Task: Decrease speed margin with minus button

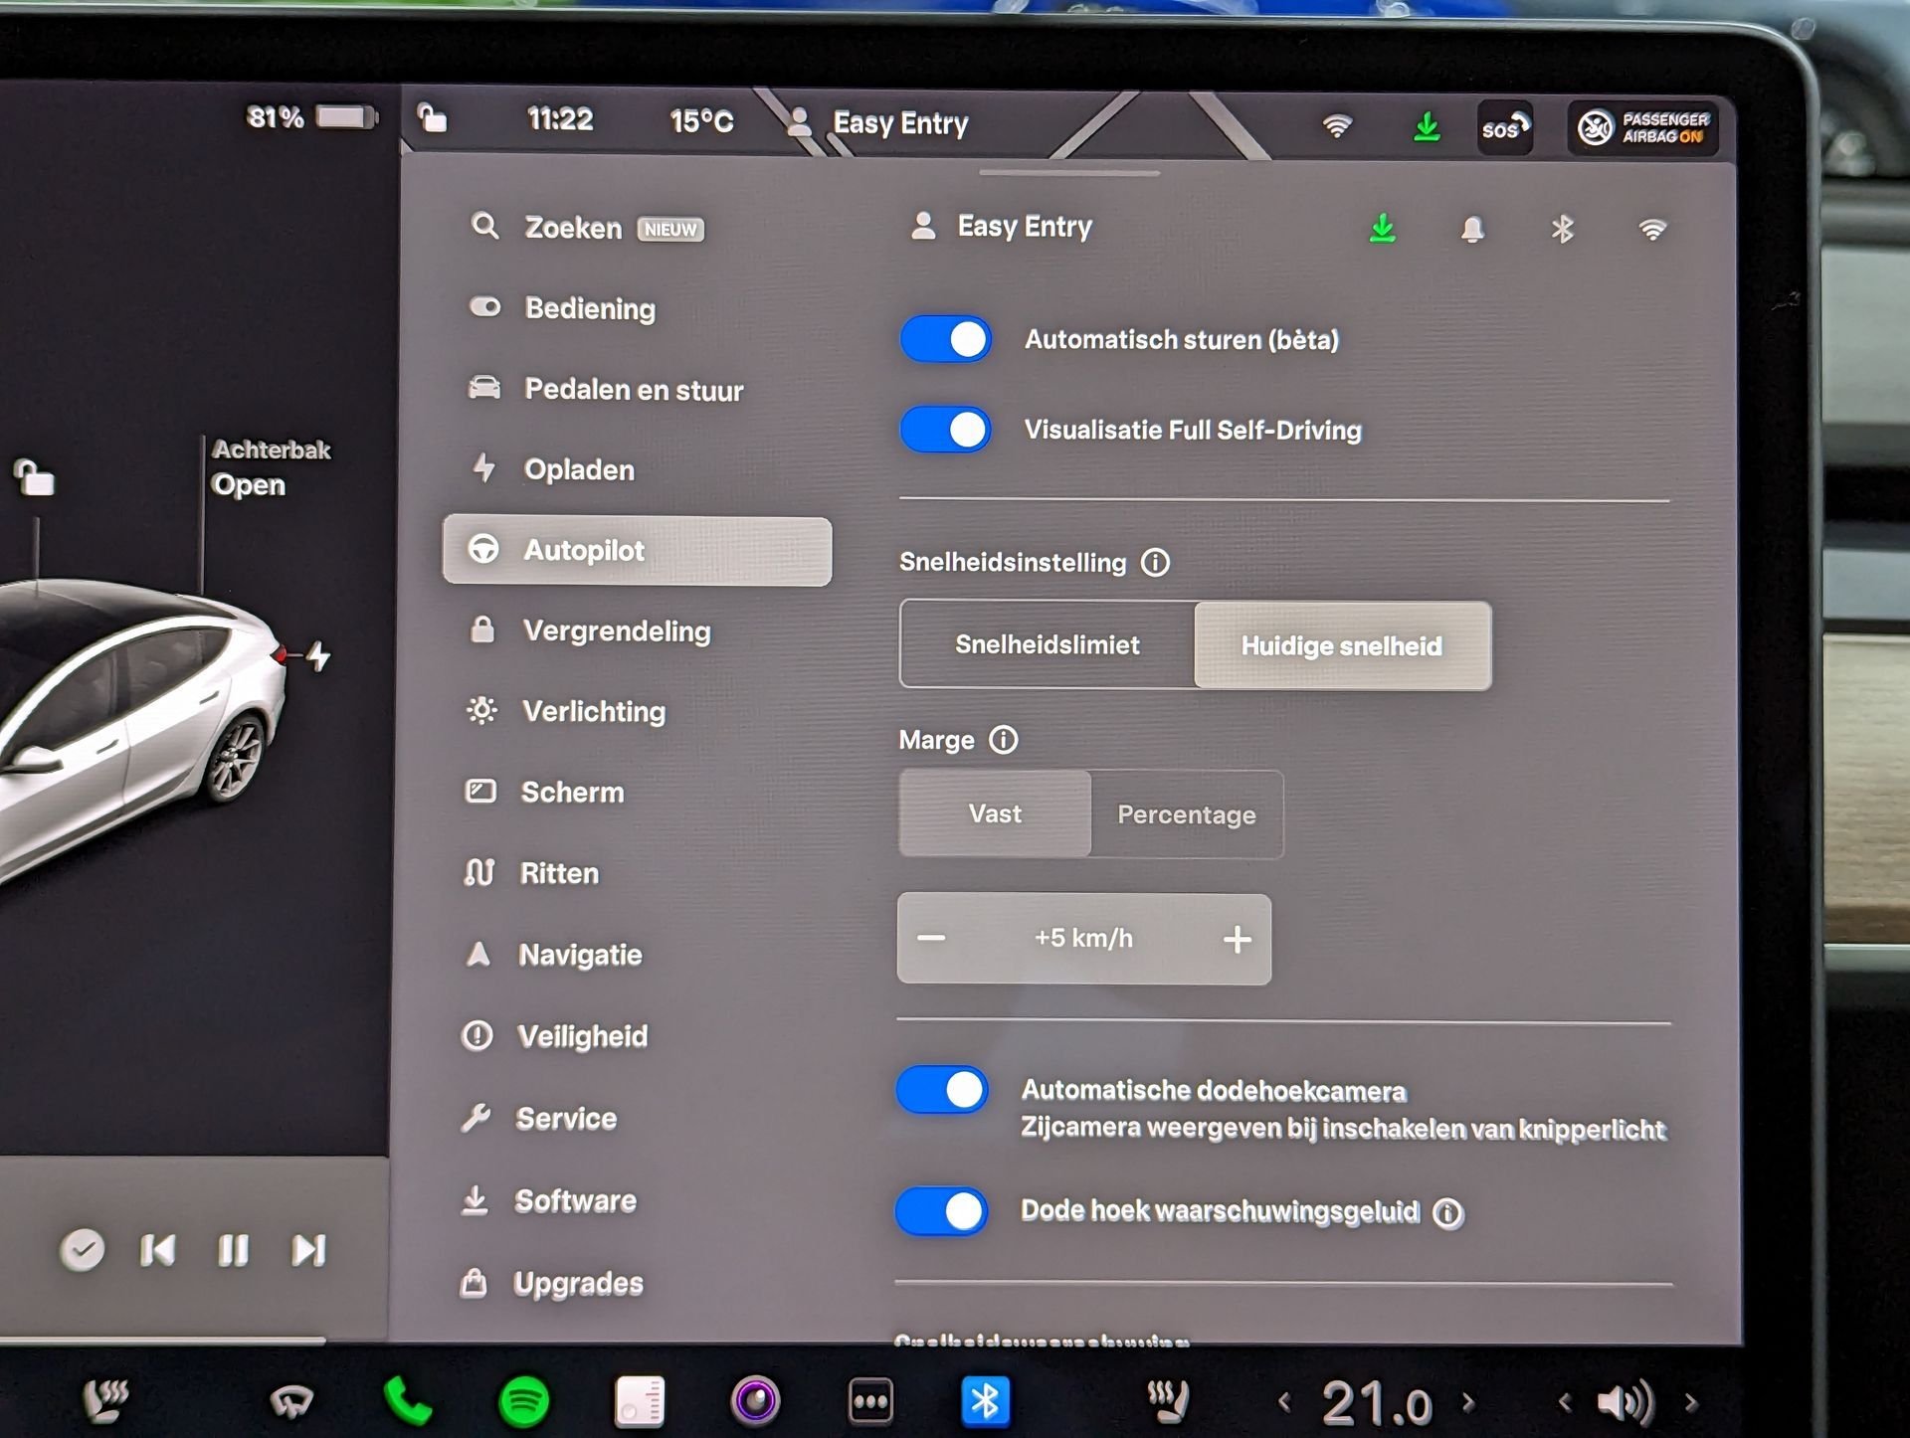Action: 931,938
